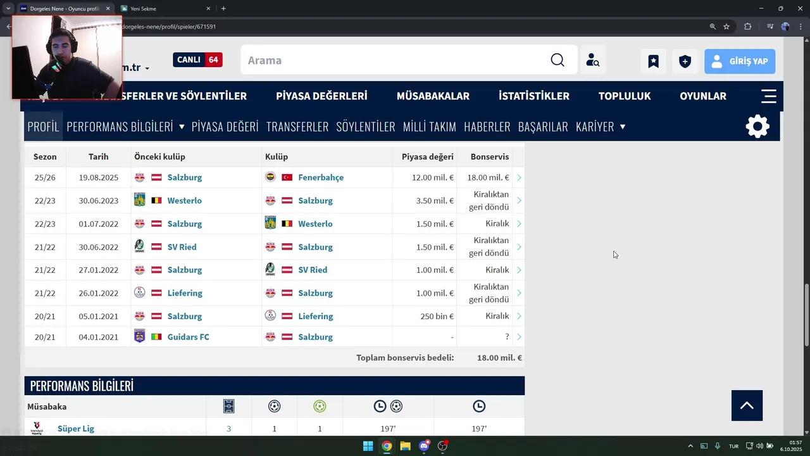Open transfer details arrow for 19.08.2025 row
This screenshot has height=456, width=810.
coord(519,177)
